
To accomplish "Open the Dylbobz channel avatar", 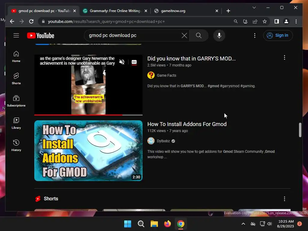I will (151, 141).
